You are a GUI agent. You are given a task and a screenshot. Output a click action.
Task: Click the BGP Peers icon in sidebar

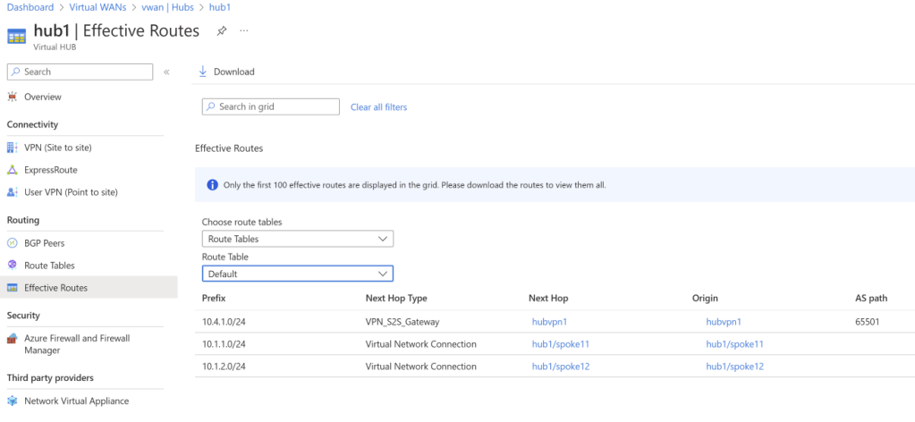pyautogui.click(x=13, y=243)
